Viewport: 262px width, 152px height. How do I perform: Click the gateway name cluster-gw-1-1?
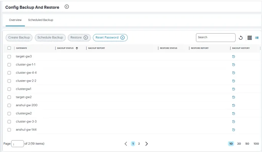click(x=26, y=65)
